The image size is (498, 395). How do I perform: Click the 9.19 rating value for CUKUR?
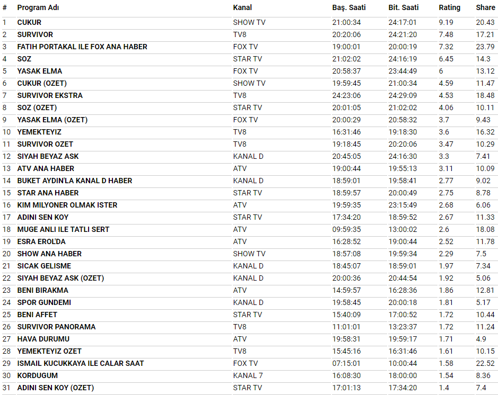[446, 22]
